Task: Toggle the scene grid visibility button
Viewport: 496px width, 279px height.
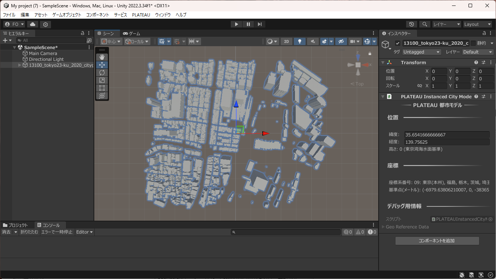Action: [162, 41]
